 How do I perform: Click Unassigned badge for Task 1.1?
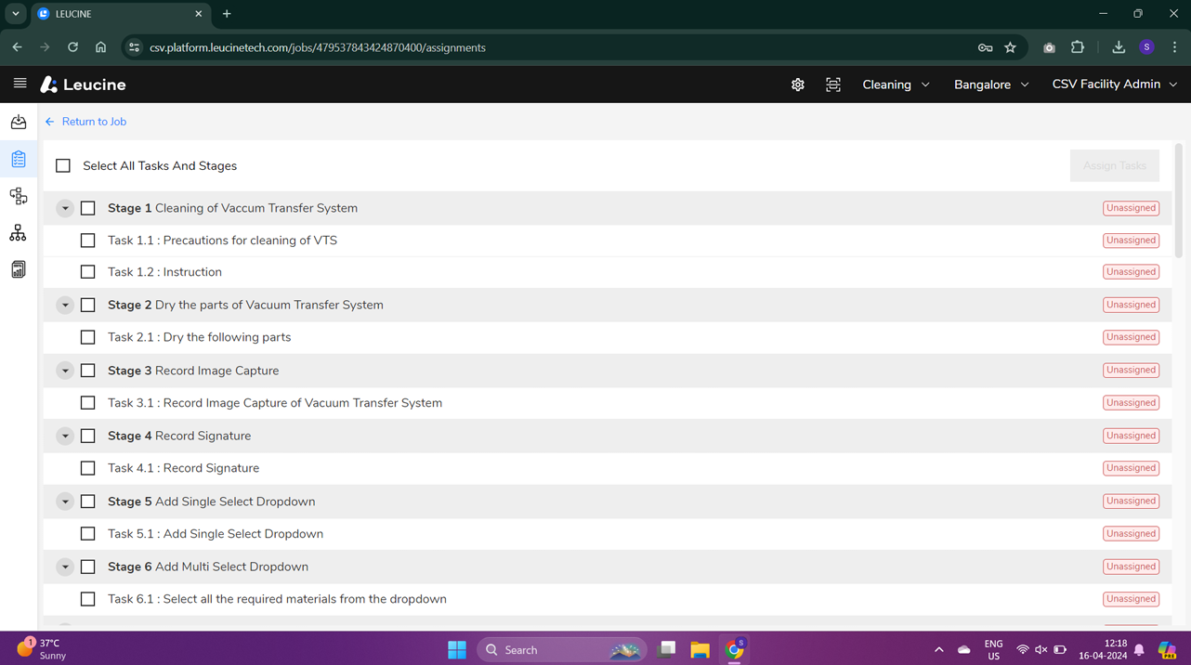coord(1131,241)
